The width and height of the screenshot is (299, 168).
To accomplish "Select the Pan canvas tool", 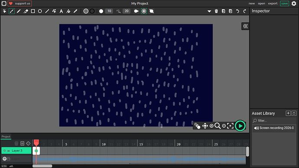I will point(205,126).
